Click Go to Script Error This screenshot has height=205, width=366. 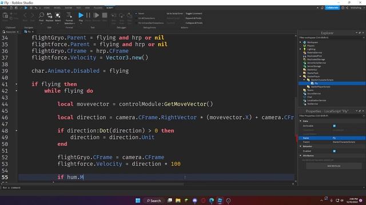pyautogui.click(x=174, y=14)
